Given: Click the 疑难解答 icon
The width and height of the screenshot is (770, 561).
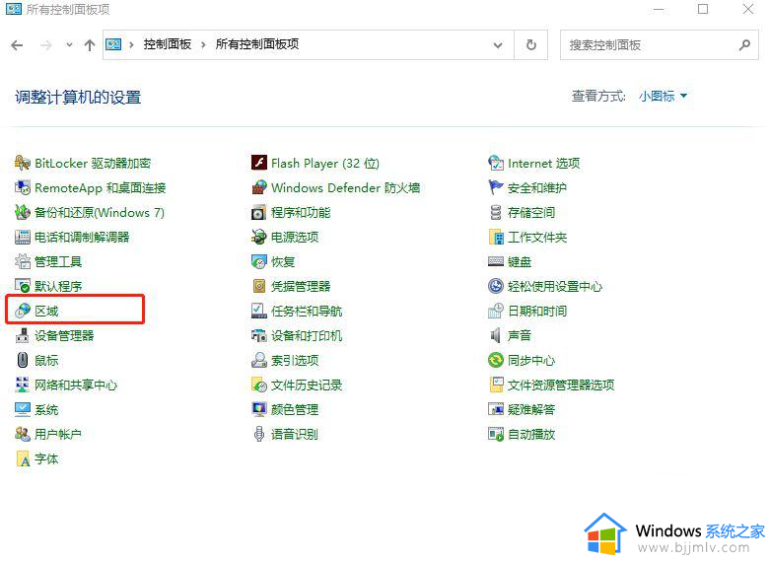Looking at the screenshot, I should pos(496,409).
